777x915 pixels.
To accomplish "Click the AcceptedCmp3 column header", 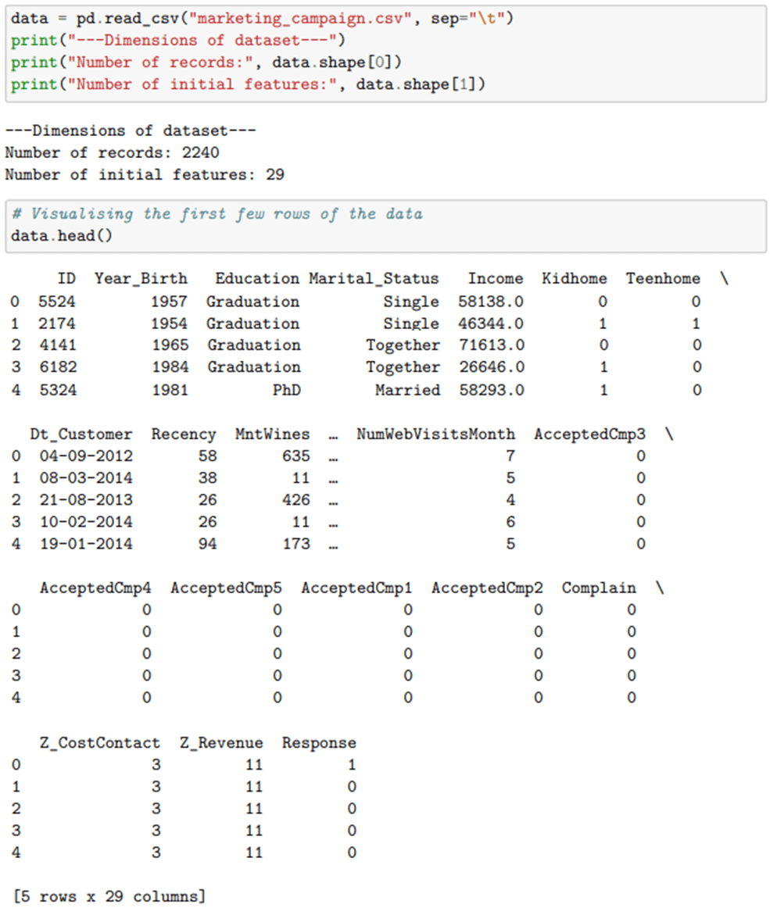I will [589, 434].
